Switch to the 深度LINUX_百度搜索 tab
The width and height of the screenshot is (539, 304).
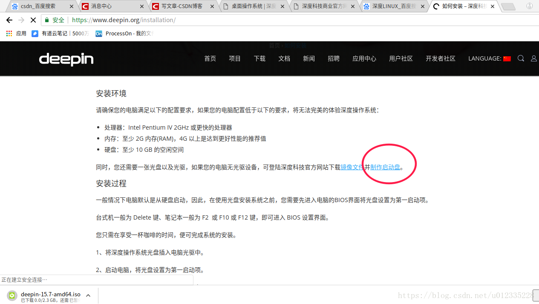[394, 6]
